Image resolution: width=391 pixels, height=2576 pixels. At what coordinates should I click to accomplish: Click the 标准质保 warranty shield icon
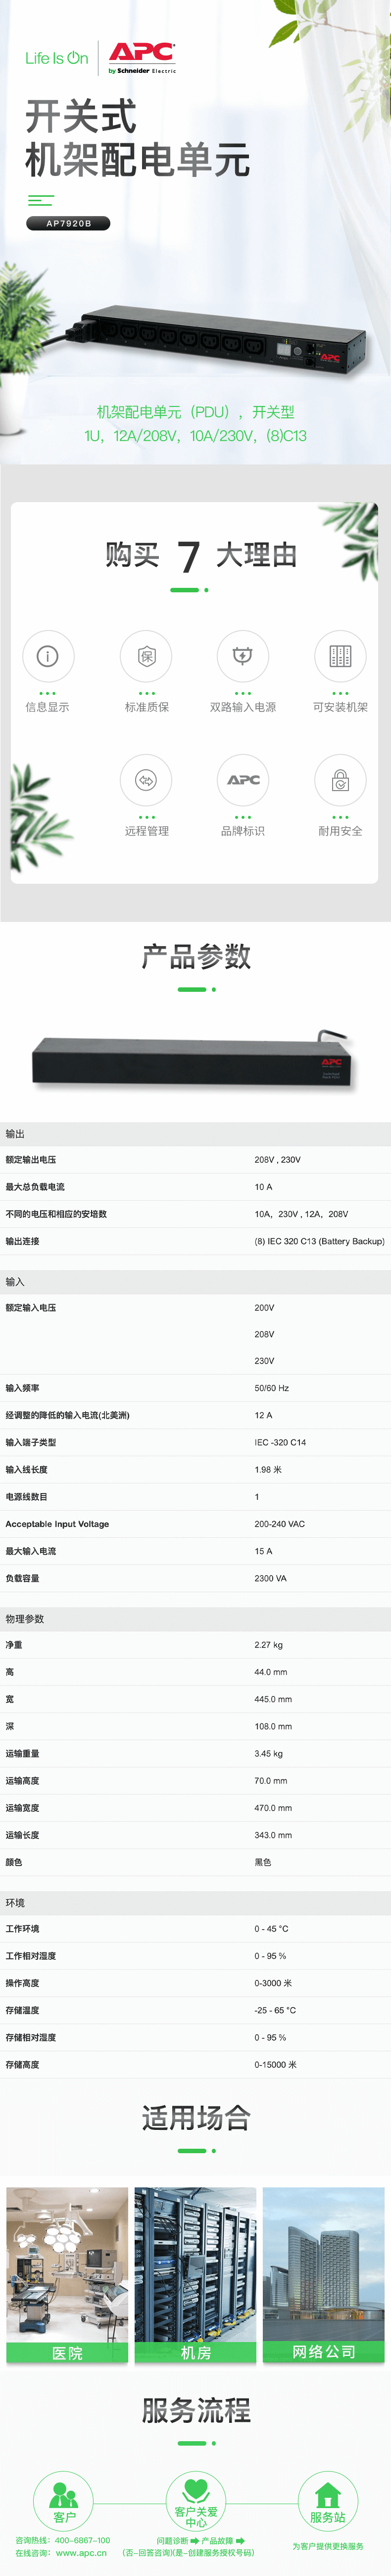(x=146, y=656)
